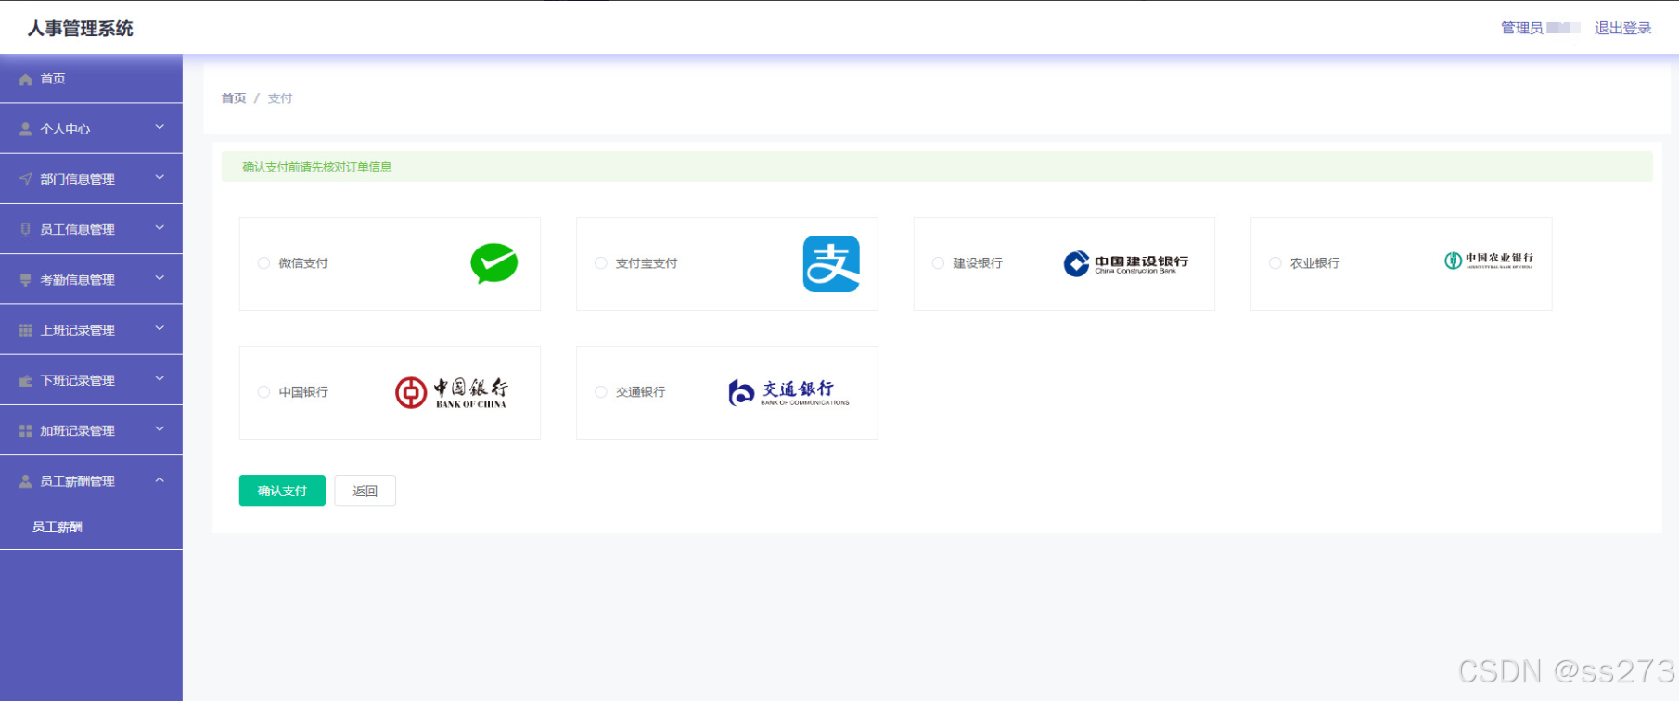Click the 交通银行 label text

[x=641, y=392]
